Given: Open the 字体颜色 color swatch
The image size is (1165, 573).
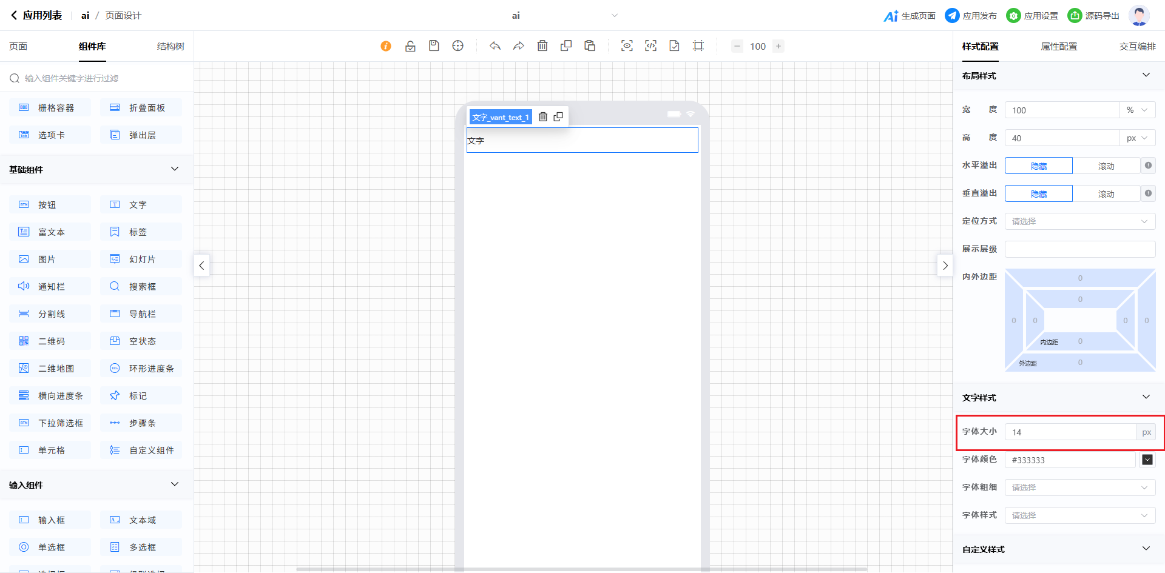Looking at the screenshot, I should (x=1147, y=460).
